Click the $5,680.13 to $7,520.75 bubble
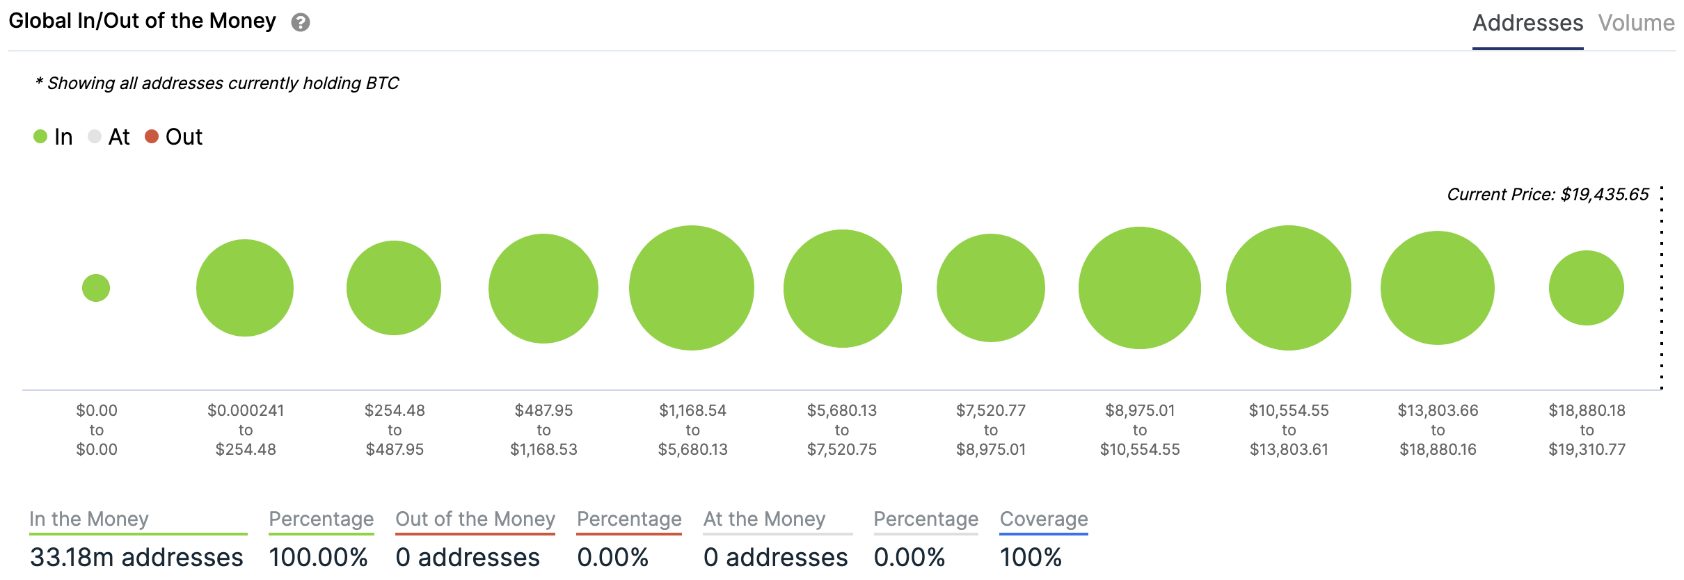Viewport: 1684px width, 580px height. pyautogui.click(x=842, y=288)
